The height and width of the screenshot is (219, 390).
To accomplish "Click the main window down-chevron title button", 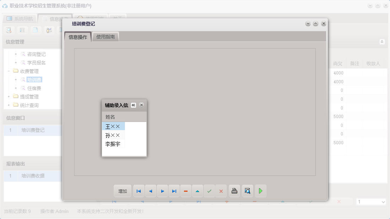I will [370, 6].
